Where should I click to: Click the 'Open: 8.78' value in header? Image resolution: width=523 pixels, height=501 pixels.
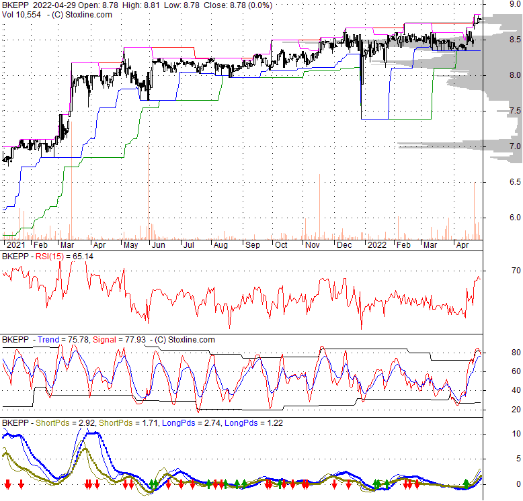coord(98,5)
